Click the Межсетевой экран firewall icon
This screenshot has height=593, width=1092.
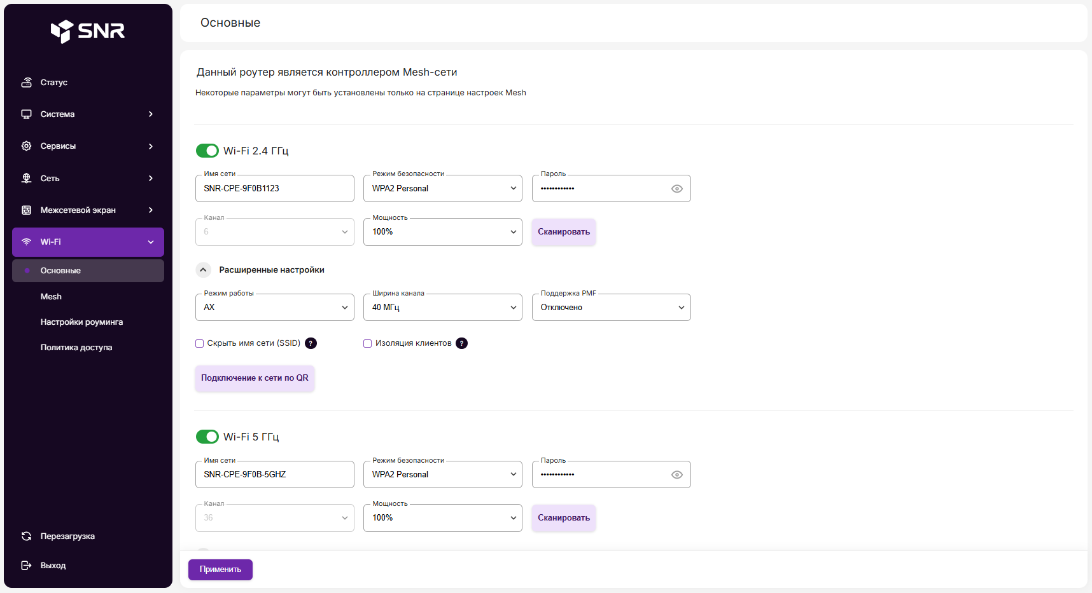pyautogui.click(x=27, y=210)
